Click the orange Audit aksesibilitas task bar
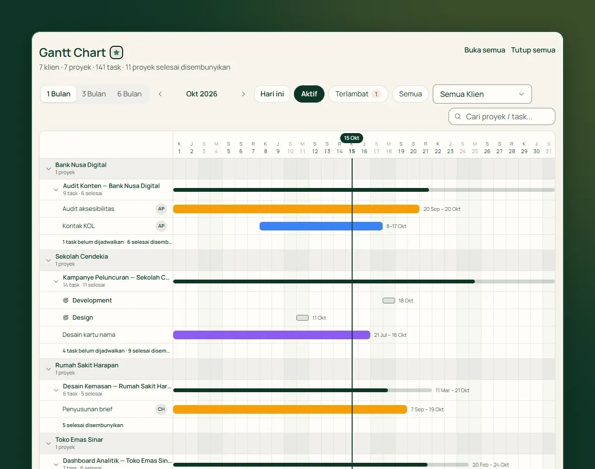Viewport: 595px width, 469px height. tap(296, 209)
